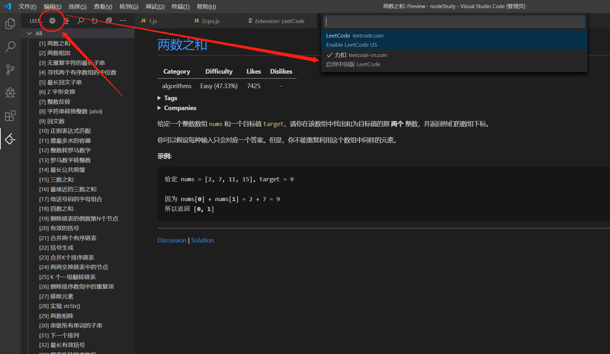
Task: Open the 编辑(E) menu
Action: (x=53, y=6)
